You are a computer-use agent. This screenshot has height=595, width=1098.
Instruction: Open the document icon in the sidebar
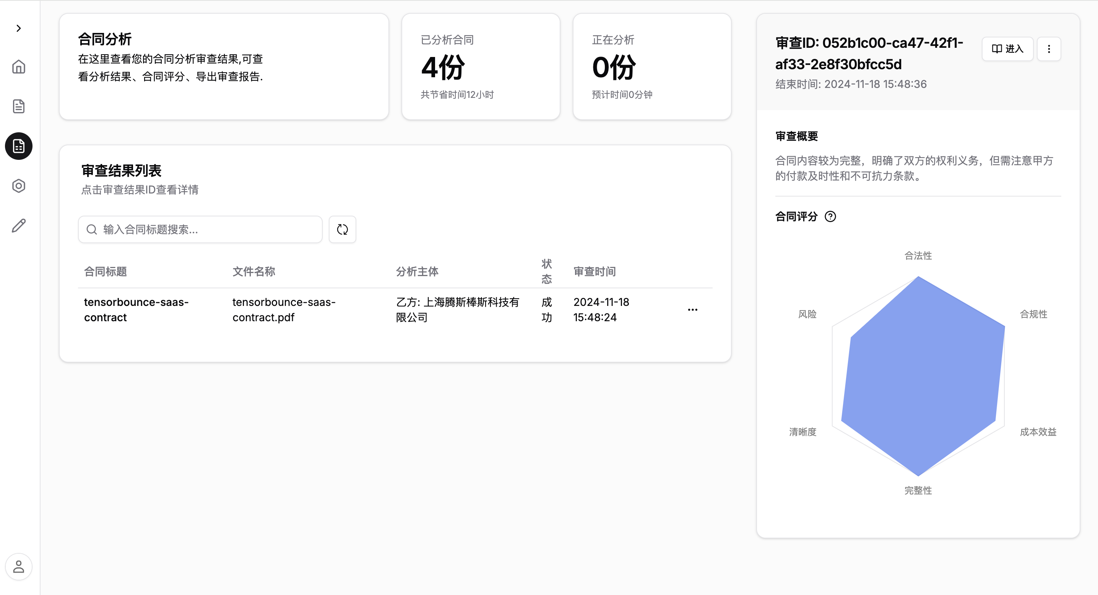pos(18,106)
